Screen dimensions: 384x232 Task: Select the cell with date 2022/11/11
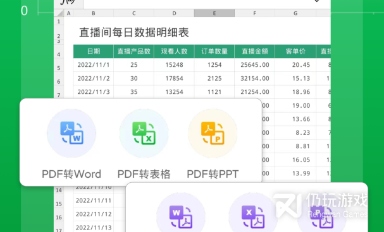pos(93,200)
